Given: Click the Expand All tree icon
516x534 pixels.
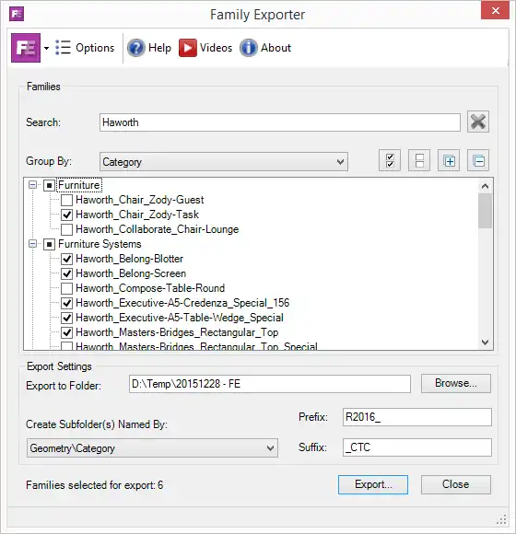Looking at the screenshot, I should pos(449,160).
